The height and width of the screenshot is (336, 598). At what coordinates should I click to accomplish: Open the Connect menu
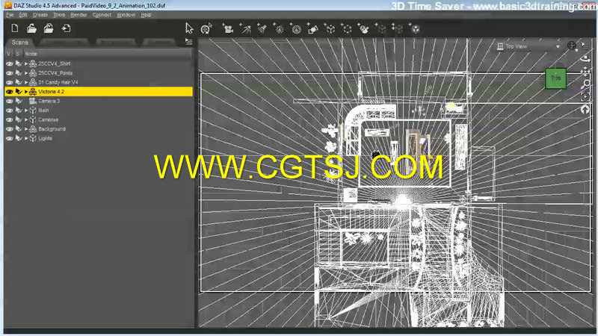point(102,15)
